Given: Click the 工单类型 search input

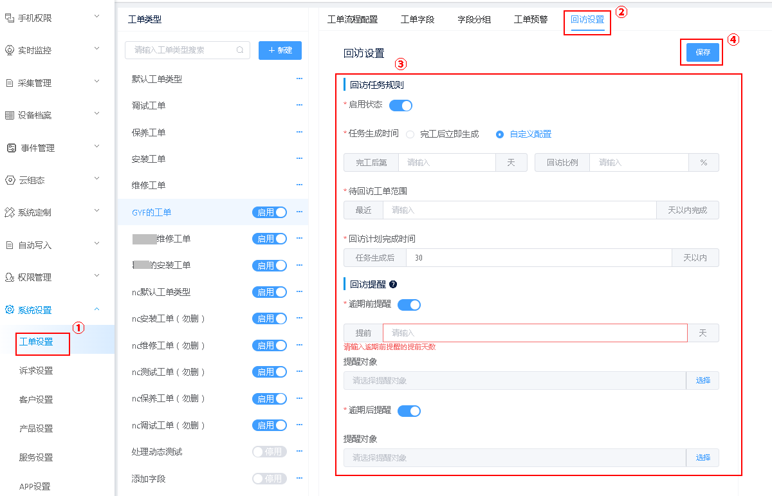Looking at the screenshot, I should click(187, 50).
